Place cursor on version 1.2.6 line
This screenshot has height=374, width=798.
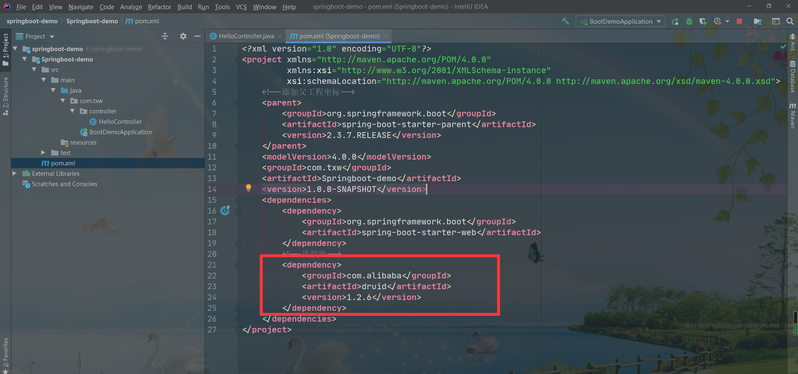tap(361, 297)
